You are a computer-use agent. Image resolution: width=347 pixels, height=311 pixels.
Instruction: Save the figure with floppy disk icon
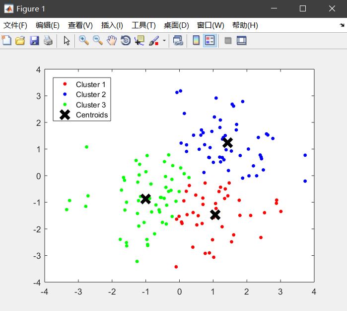[34, 41]
